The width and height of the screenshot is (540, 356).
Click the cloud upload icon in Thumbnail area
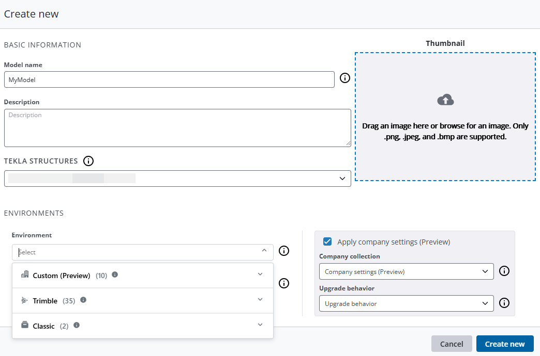pos(445,100)
